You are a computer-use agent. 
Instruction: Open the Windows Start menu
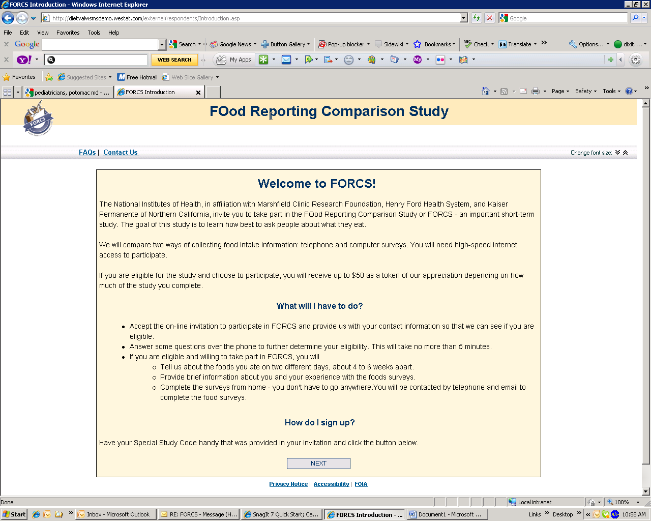coord(14,514)
